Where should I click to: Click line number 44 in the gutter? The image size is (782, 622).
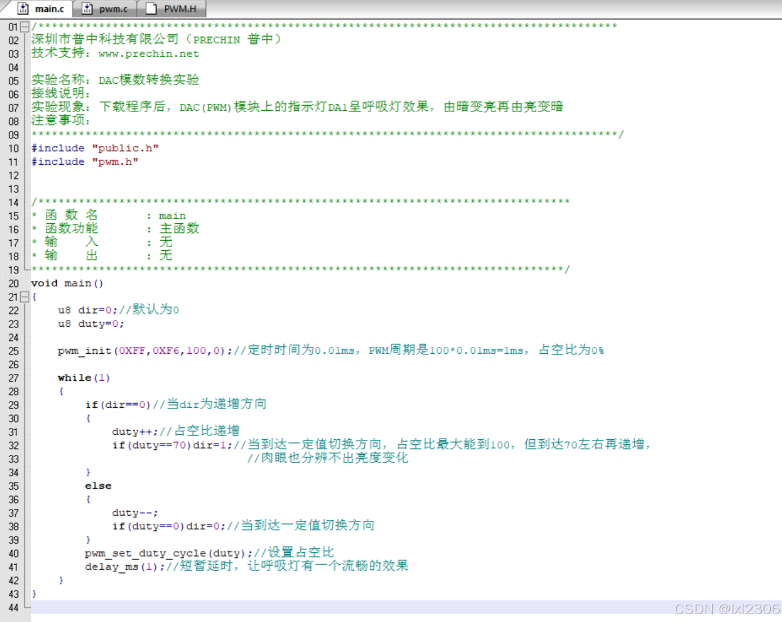pyautogui.click(x=13, y=608)
